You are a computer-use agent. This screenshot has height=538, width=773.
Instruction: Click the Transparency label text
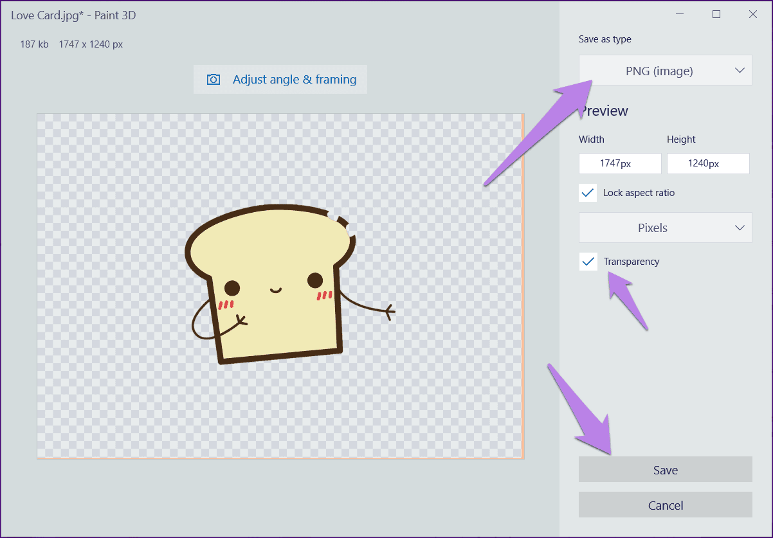(632, 262)
